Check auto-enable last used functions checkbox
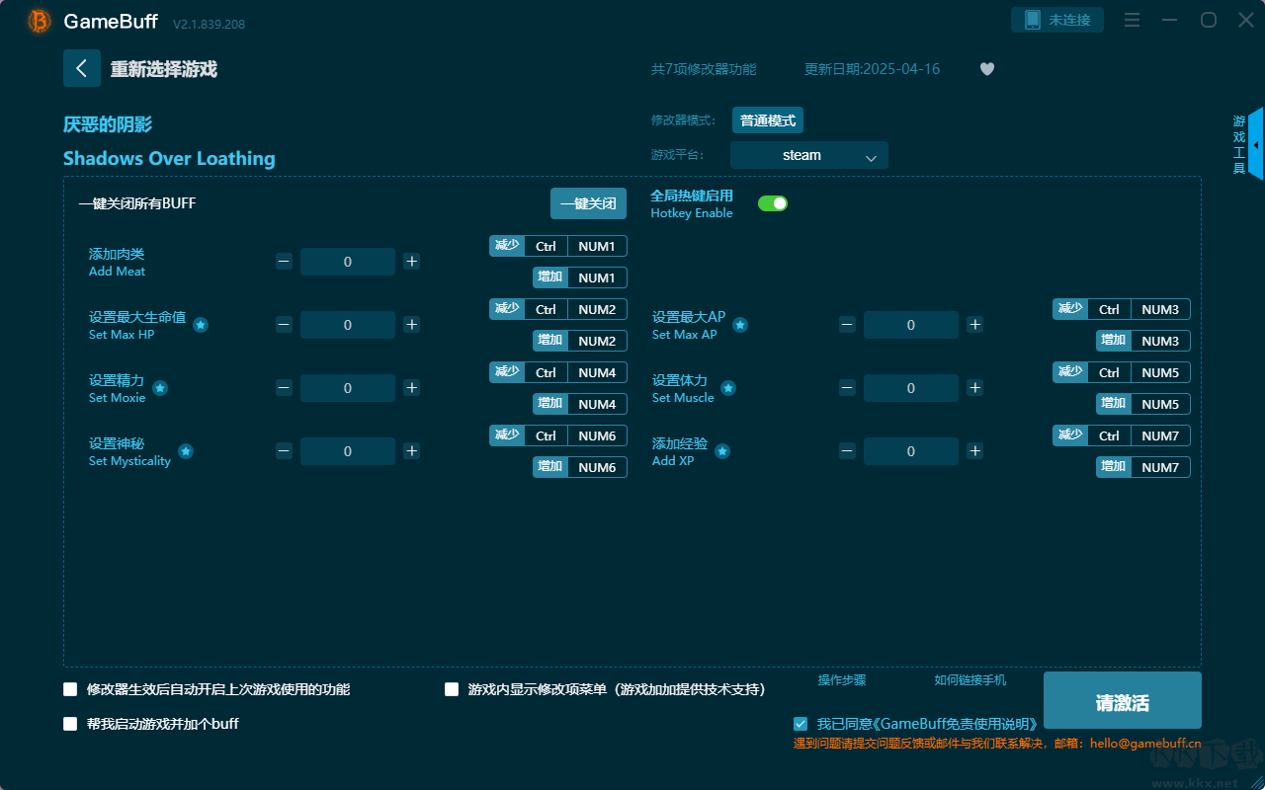 coord(70,689)
